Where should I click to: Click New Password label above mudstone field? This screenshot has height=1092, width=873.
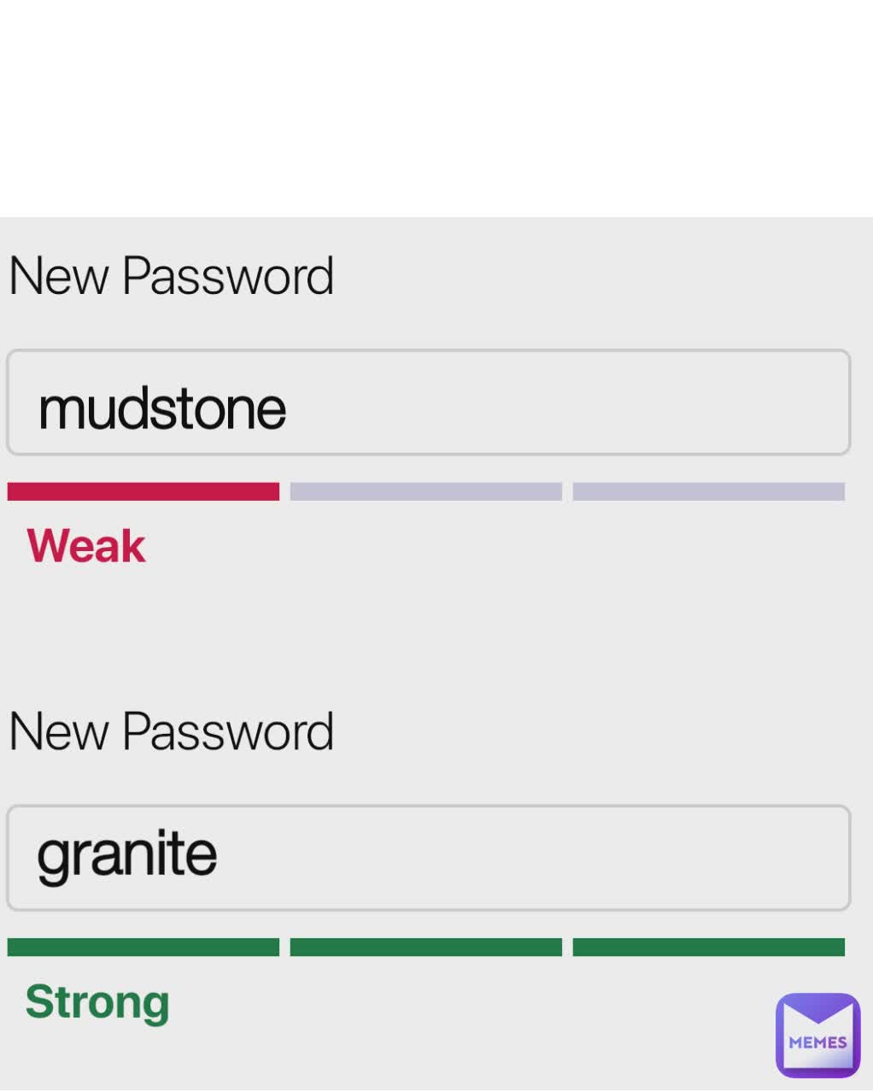coord(171,276)
